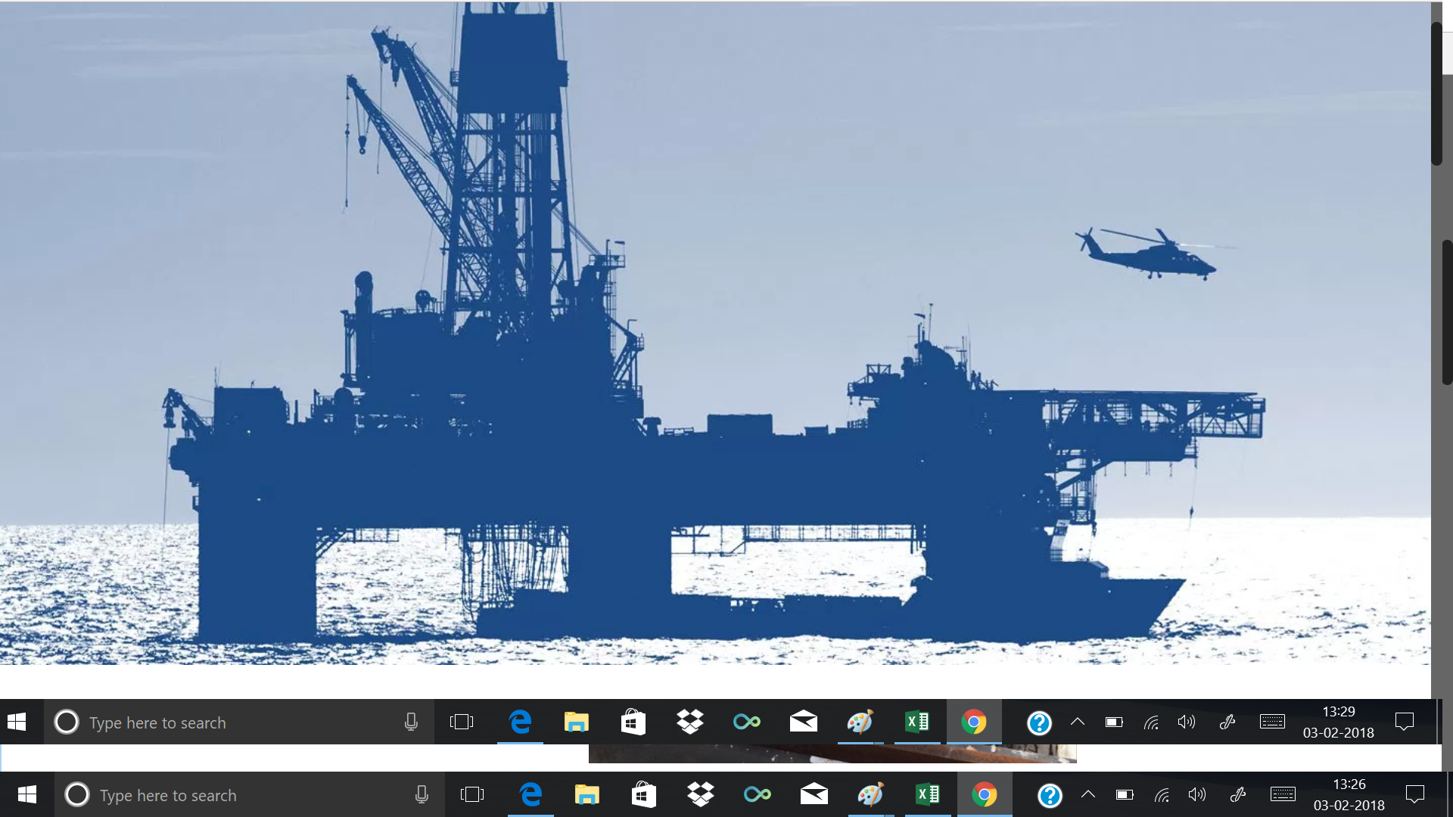Open Mail app in the 13:26 taskbar
This screenshot has height=817, width=1453.
(x=814, y=794)
